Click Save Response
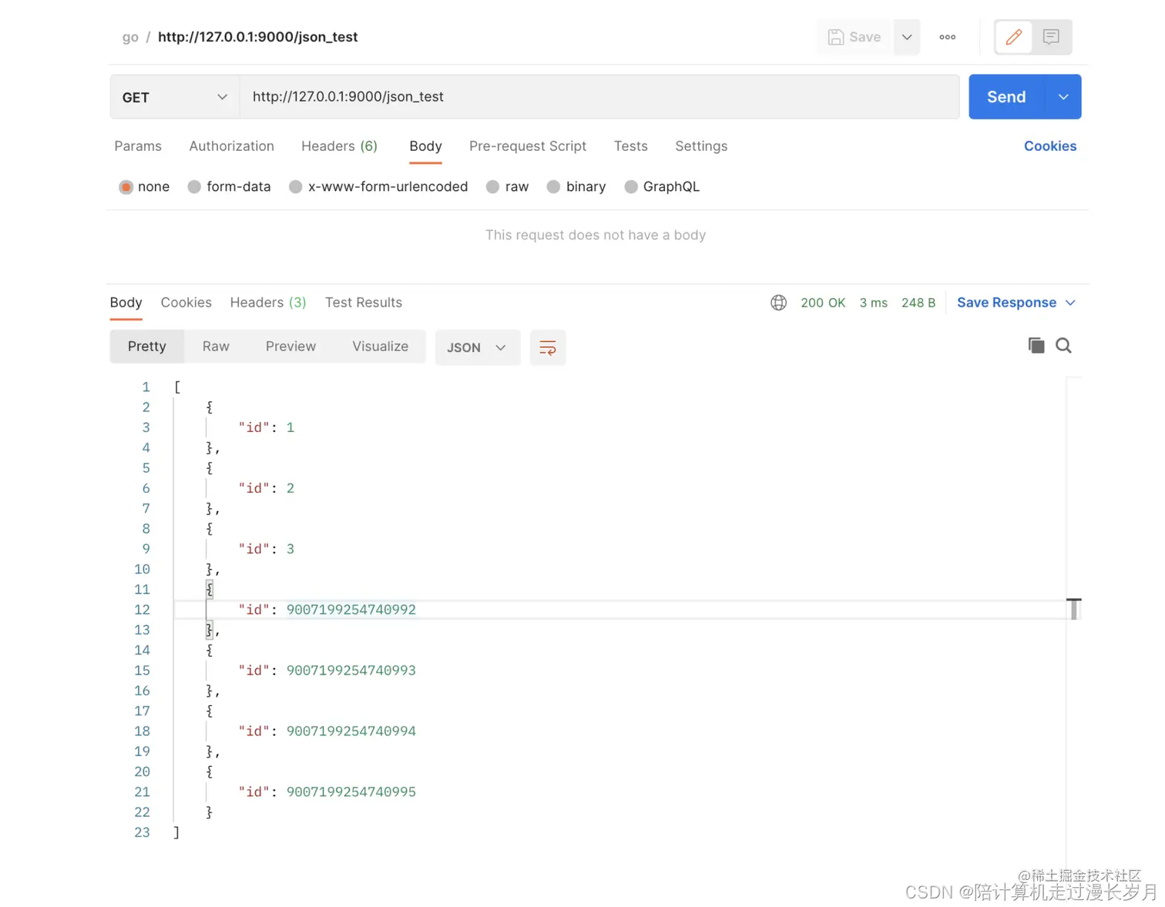The image size is (1165, 907). point(1006,303)
